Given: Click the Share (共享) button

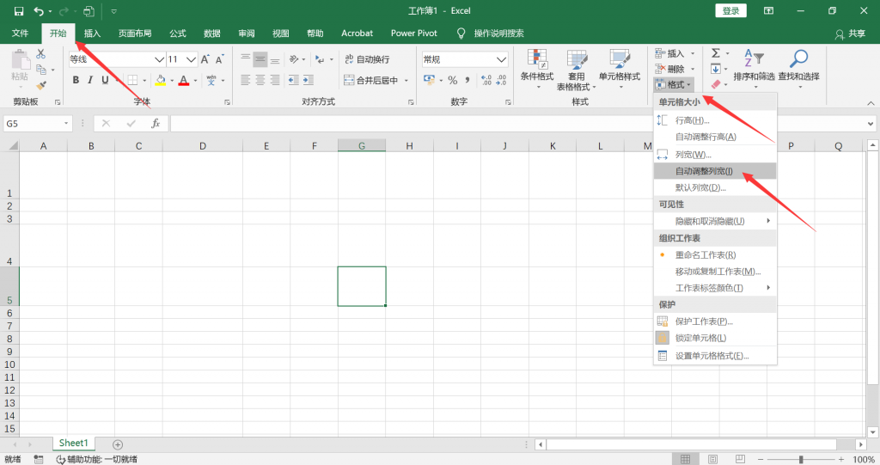Looking at the screenshot, I should [850, 34].
